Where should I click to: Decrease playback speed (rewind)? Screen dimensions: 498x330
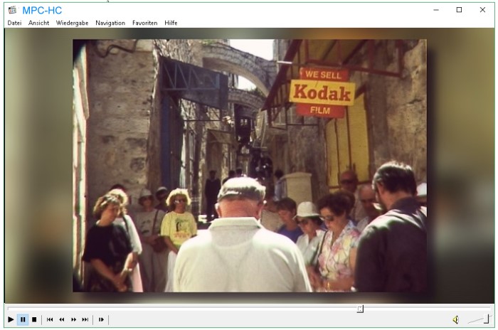[x=62, y=319]
